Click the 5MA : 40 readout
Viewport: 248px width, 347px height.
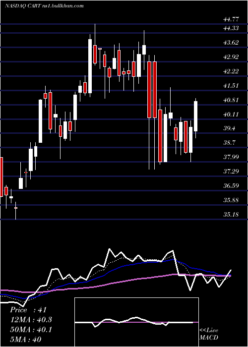pos(25,340)
